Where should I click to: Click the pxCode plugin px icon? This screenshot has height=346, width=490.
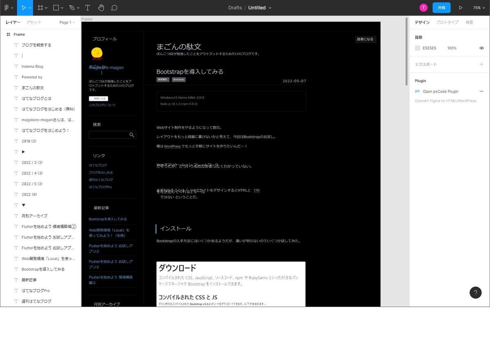417,91
